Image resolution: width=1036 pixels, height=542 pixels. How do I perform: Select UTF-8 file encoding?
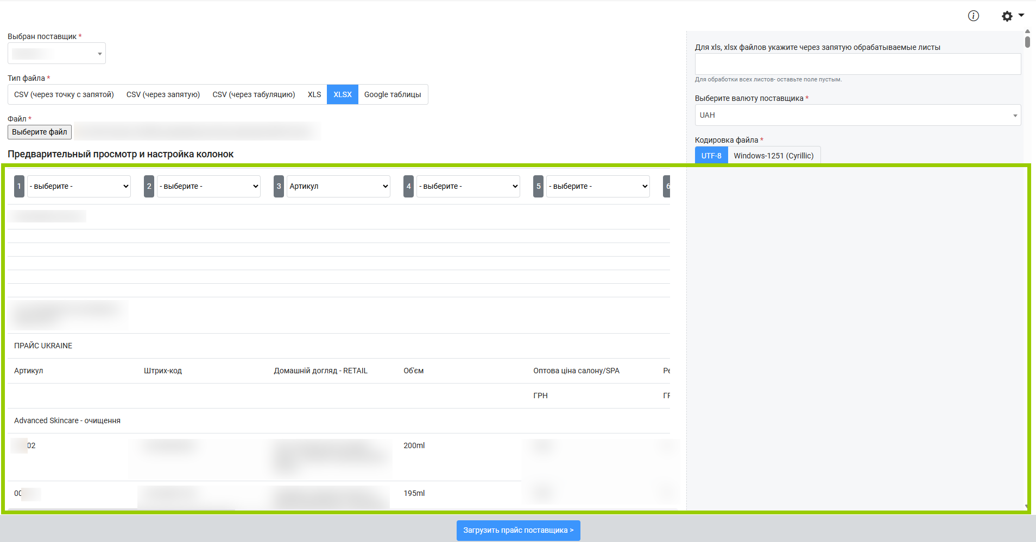tap(711, 156)
